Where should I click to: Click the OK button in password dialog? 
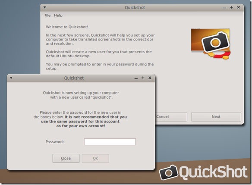click(95, 158)
